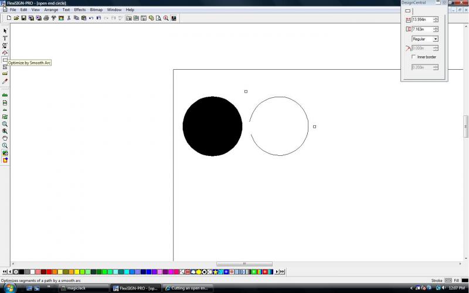Open the Regular dropdown in DesignCentral
469x293 pixels.
click(x=436, y=39)
